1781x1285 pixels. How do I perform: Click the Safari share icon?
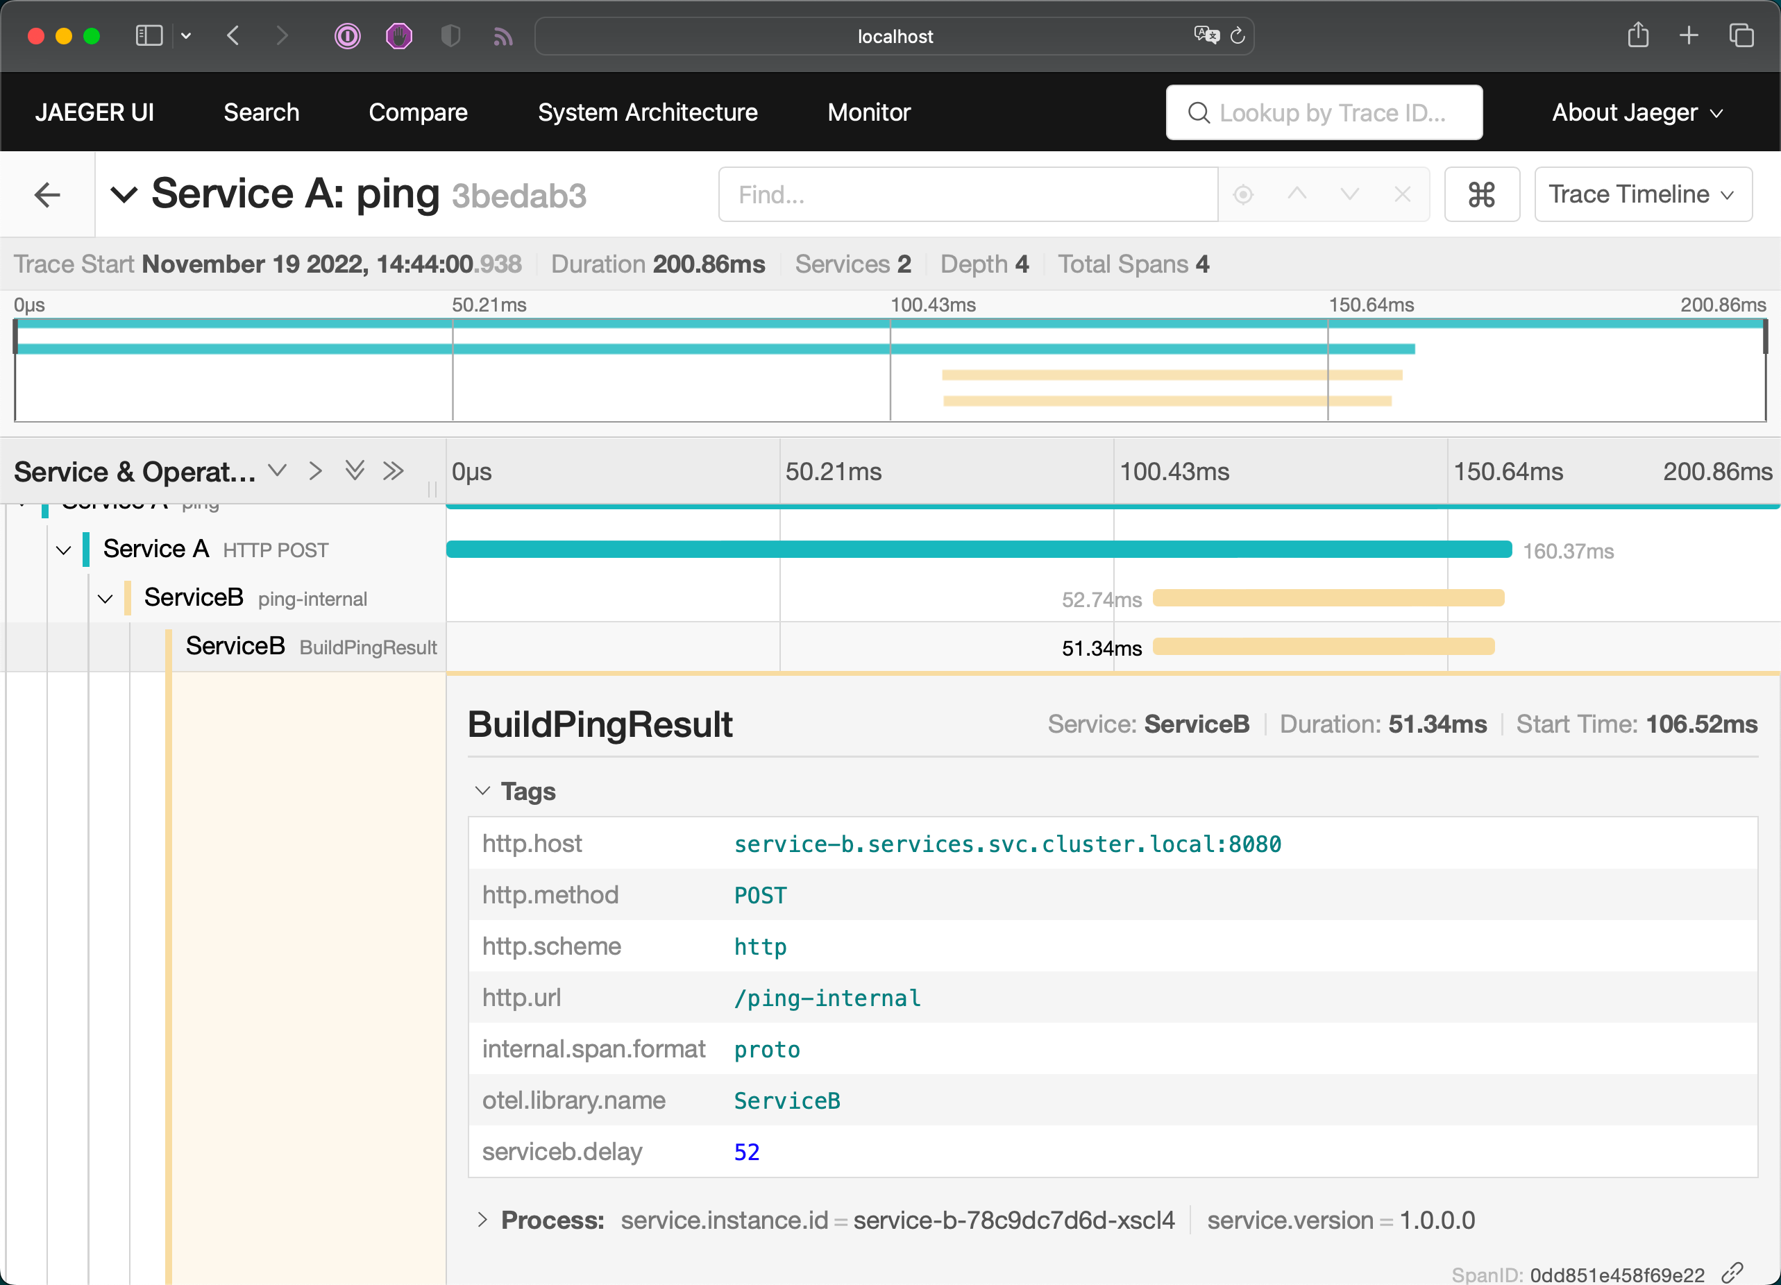click(1637, 35)
